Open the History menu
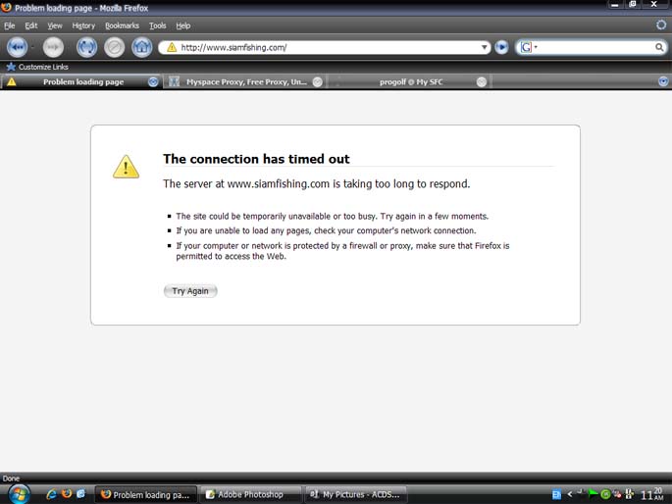 (x=83, y=25)
